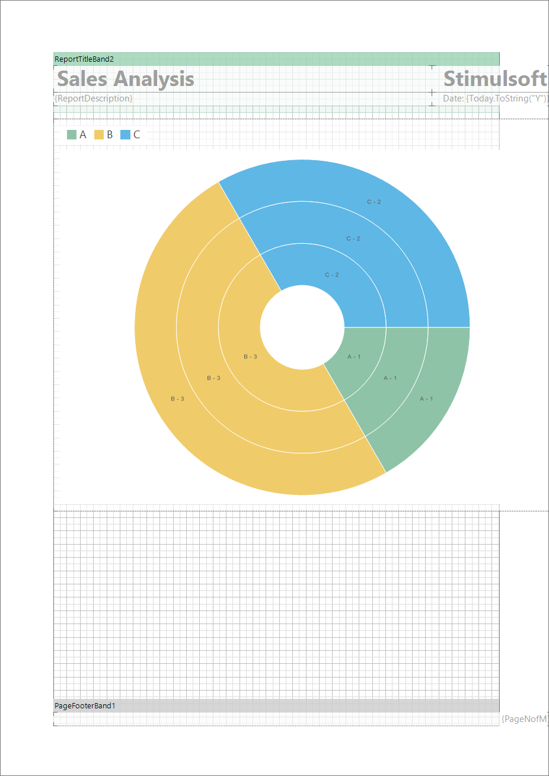
Task: Click the inner ring A - 1 label
Action: [x=354, y=357]
